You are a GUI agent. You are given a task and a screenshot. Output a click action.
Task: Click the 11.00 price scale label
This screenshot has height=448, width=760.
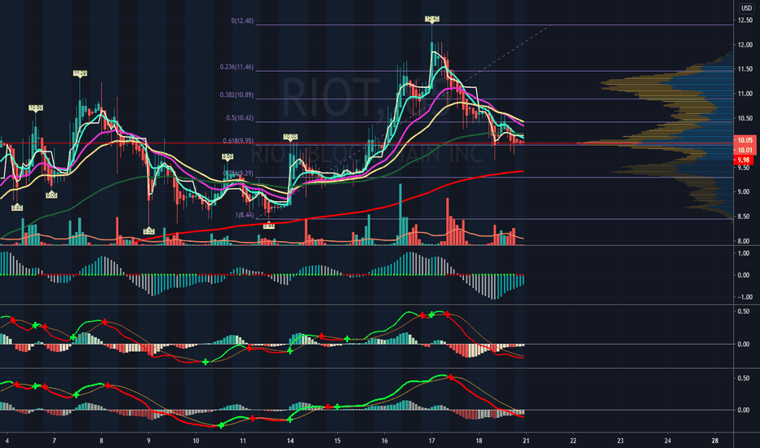pyautogui.click(x=745, y=94)
